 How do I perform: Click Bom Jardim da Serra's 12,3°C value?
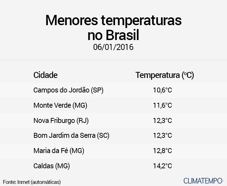[x=162, y=136]
